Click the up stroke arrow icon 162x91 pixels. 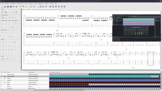tap(14, 59)
